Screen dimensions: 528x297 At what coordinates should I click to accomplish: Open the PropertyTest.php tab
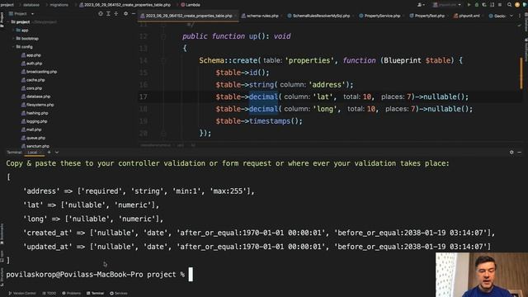[427, 16]
